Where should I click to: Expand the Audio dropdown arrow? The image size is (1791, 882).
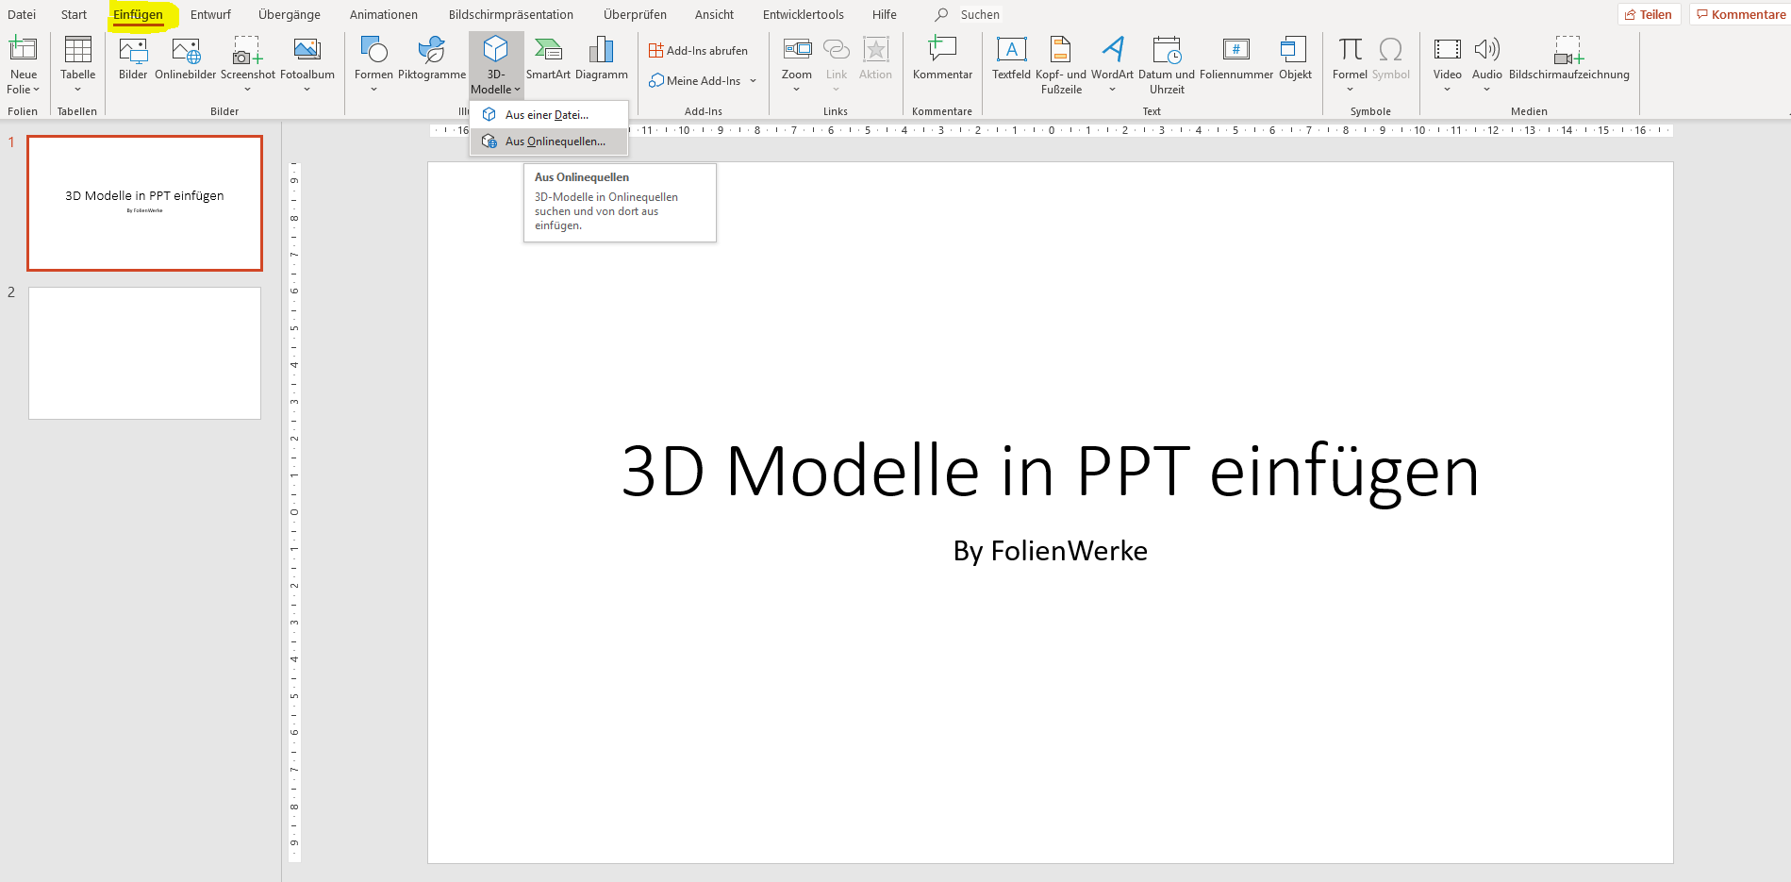1486,90
